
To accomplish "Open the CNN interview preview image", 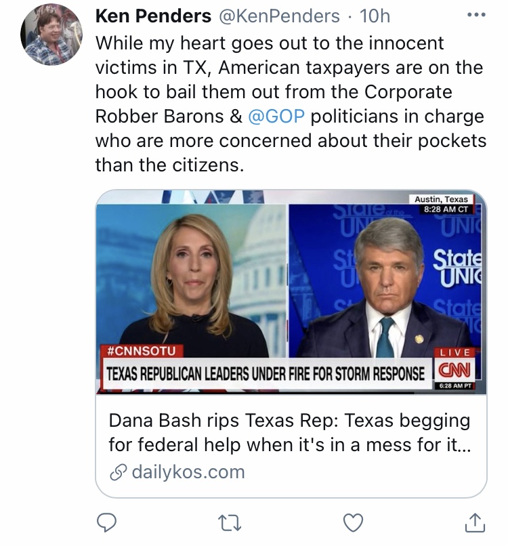I will (291, 292).
